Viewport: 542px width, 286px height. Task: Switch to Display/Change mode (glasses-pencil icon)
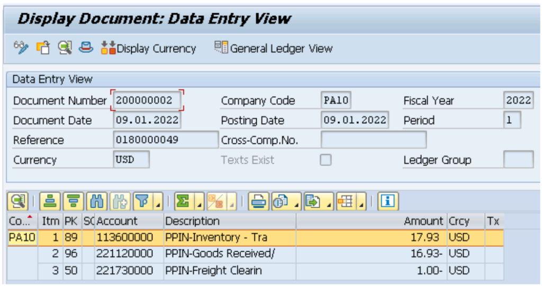click(x=21, y=48)
